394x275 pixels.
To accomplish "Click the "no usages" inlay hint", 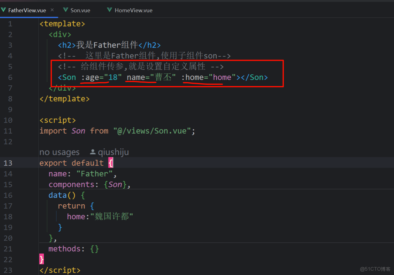I will click(59, 152).
